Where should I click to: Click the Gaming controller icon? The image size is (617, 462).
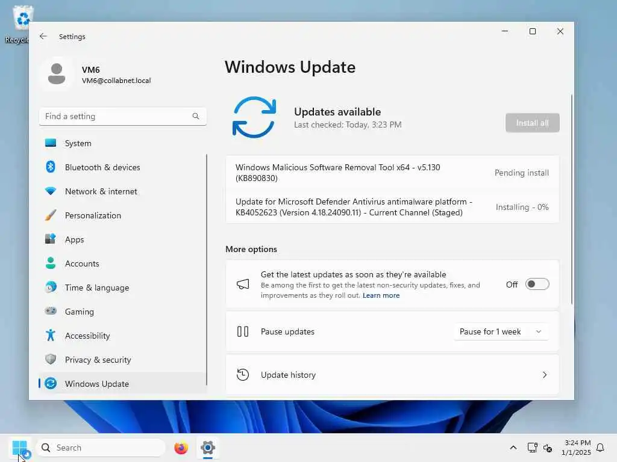51,311
